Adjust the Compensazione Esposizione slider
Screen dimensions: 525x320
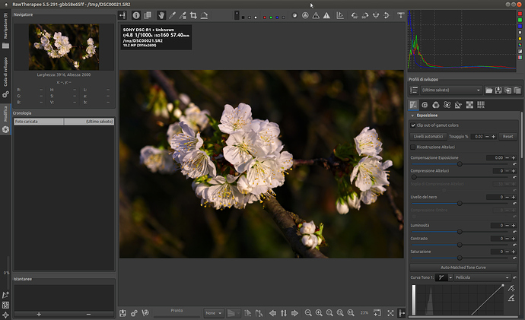click(x=459, y=163)
